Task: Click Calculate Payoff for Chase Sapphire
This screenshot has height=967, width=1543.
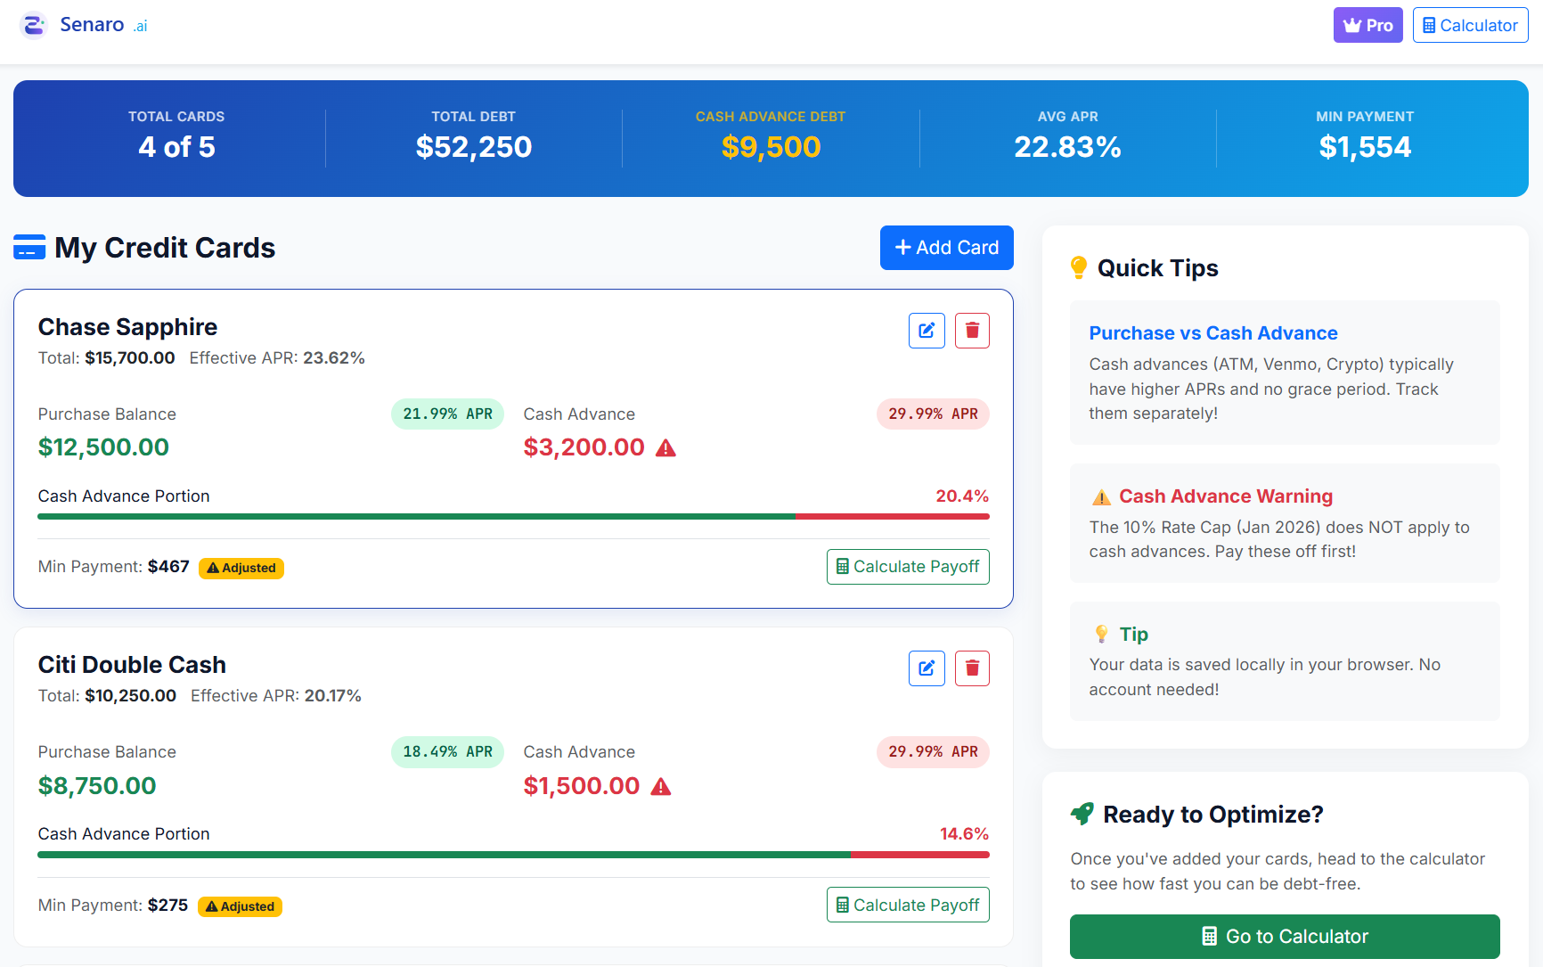Action: click(908, 566)
